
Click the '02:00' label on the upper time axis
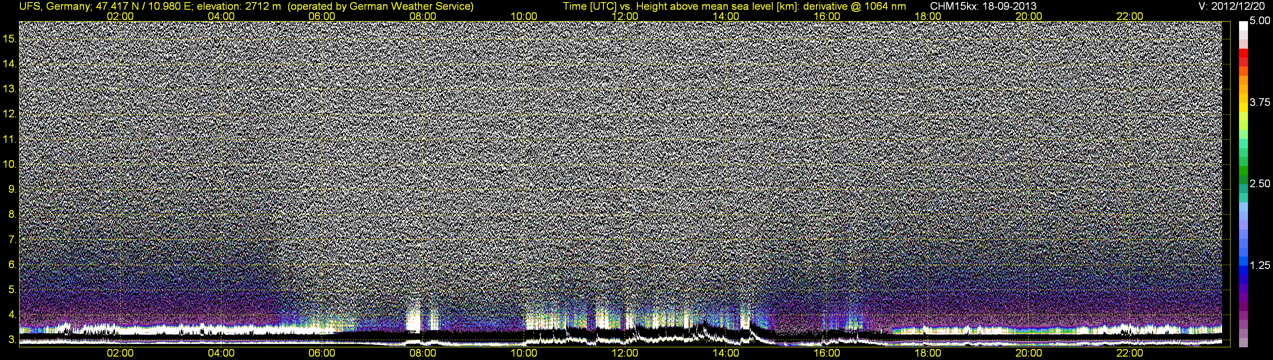tap(120, 16)
